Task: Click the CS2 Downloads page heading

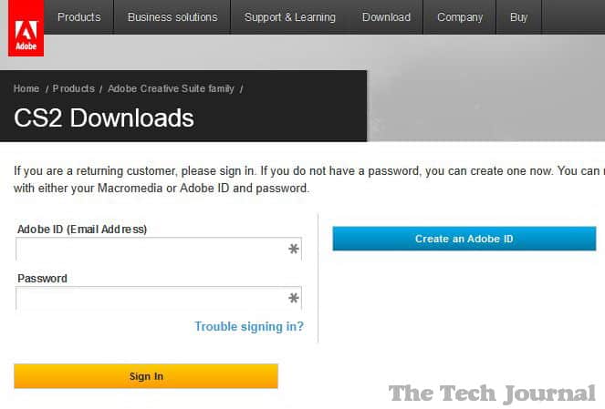Action: click(104, 118)
